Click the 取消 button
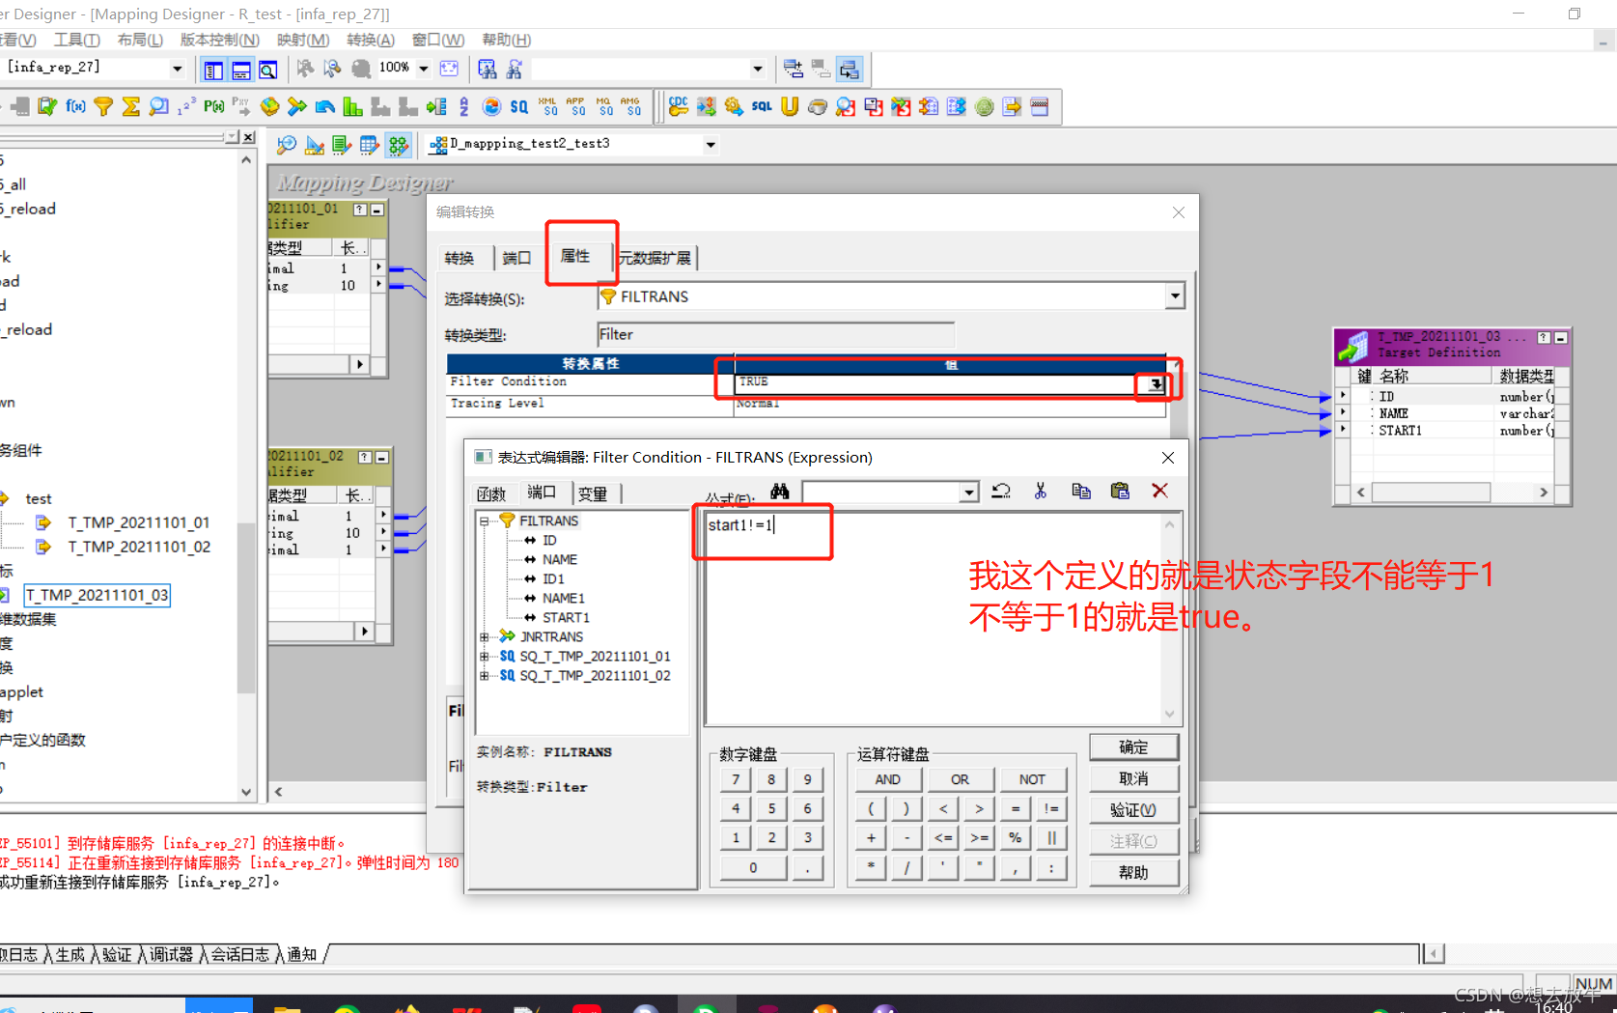Viewport: 1617px width, 1013px height. [1134, 778]
